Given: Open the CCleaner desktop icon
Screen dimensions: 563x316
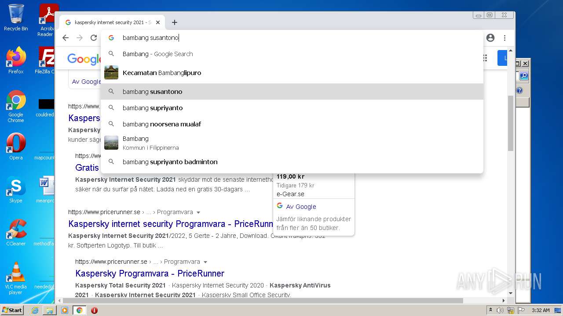Looking at the screenshot, I should click(16, 233).
